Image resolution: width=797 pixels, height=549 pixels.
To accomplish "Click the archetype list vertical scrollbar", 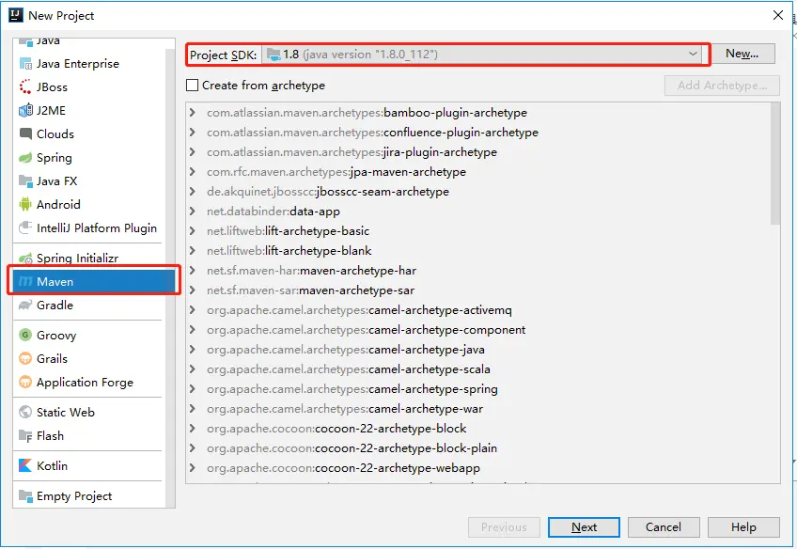I will tap(774, 164).
